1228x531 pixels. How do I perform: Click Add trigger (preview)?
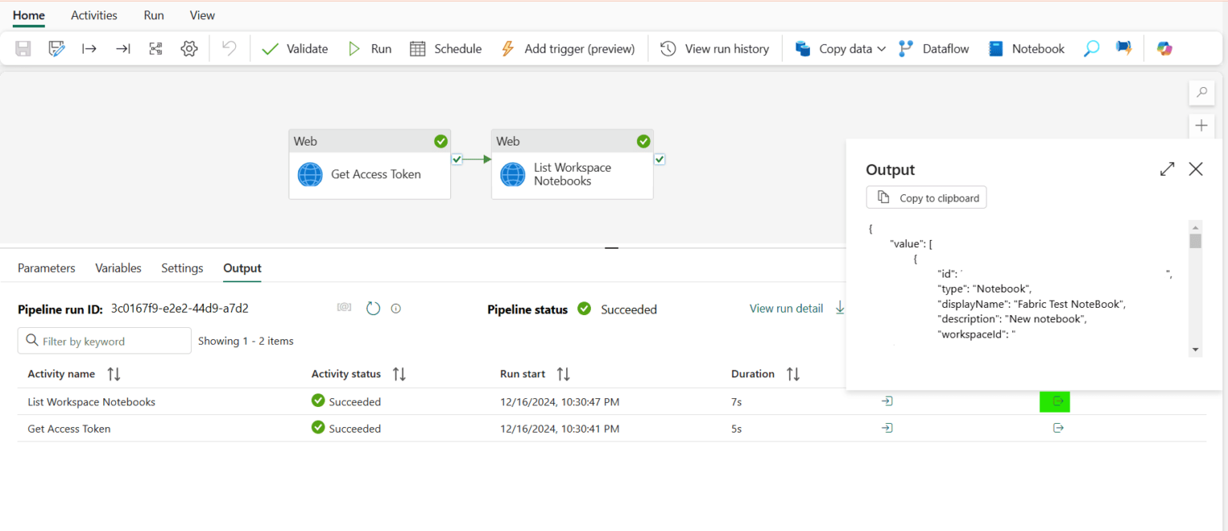pos(568,49)
